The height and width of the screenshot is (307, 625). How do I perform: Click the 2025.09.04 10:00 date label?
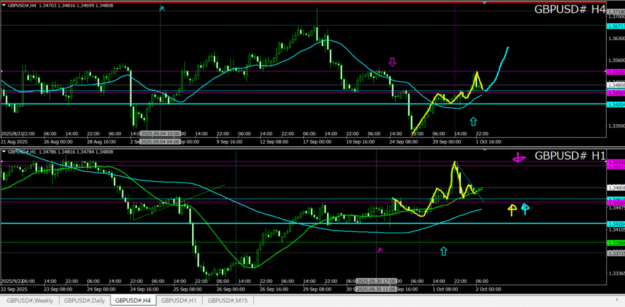click(x=161, y=133)
